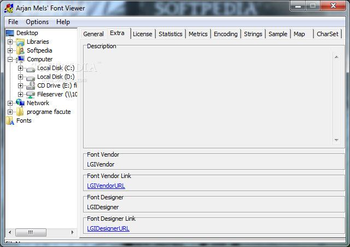Viewport: 350px width, 247px height.
Task: Click the Font Viewer app icon in title bar
Action: pyautogui.click(x=9, y=8)
